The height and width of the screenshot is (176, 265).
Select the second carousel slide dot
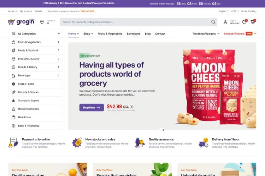tap(164, 130)
